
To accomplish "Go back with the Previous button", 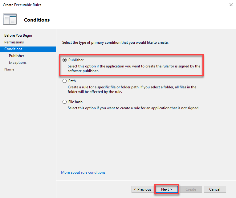I will 143,189.
